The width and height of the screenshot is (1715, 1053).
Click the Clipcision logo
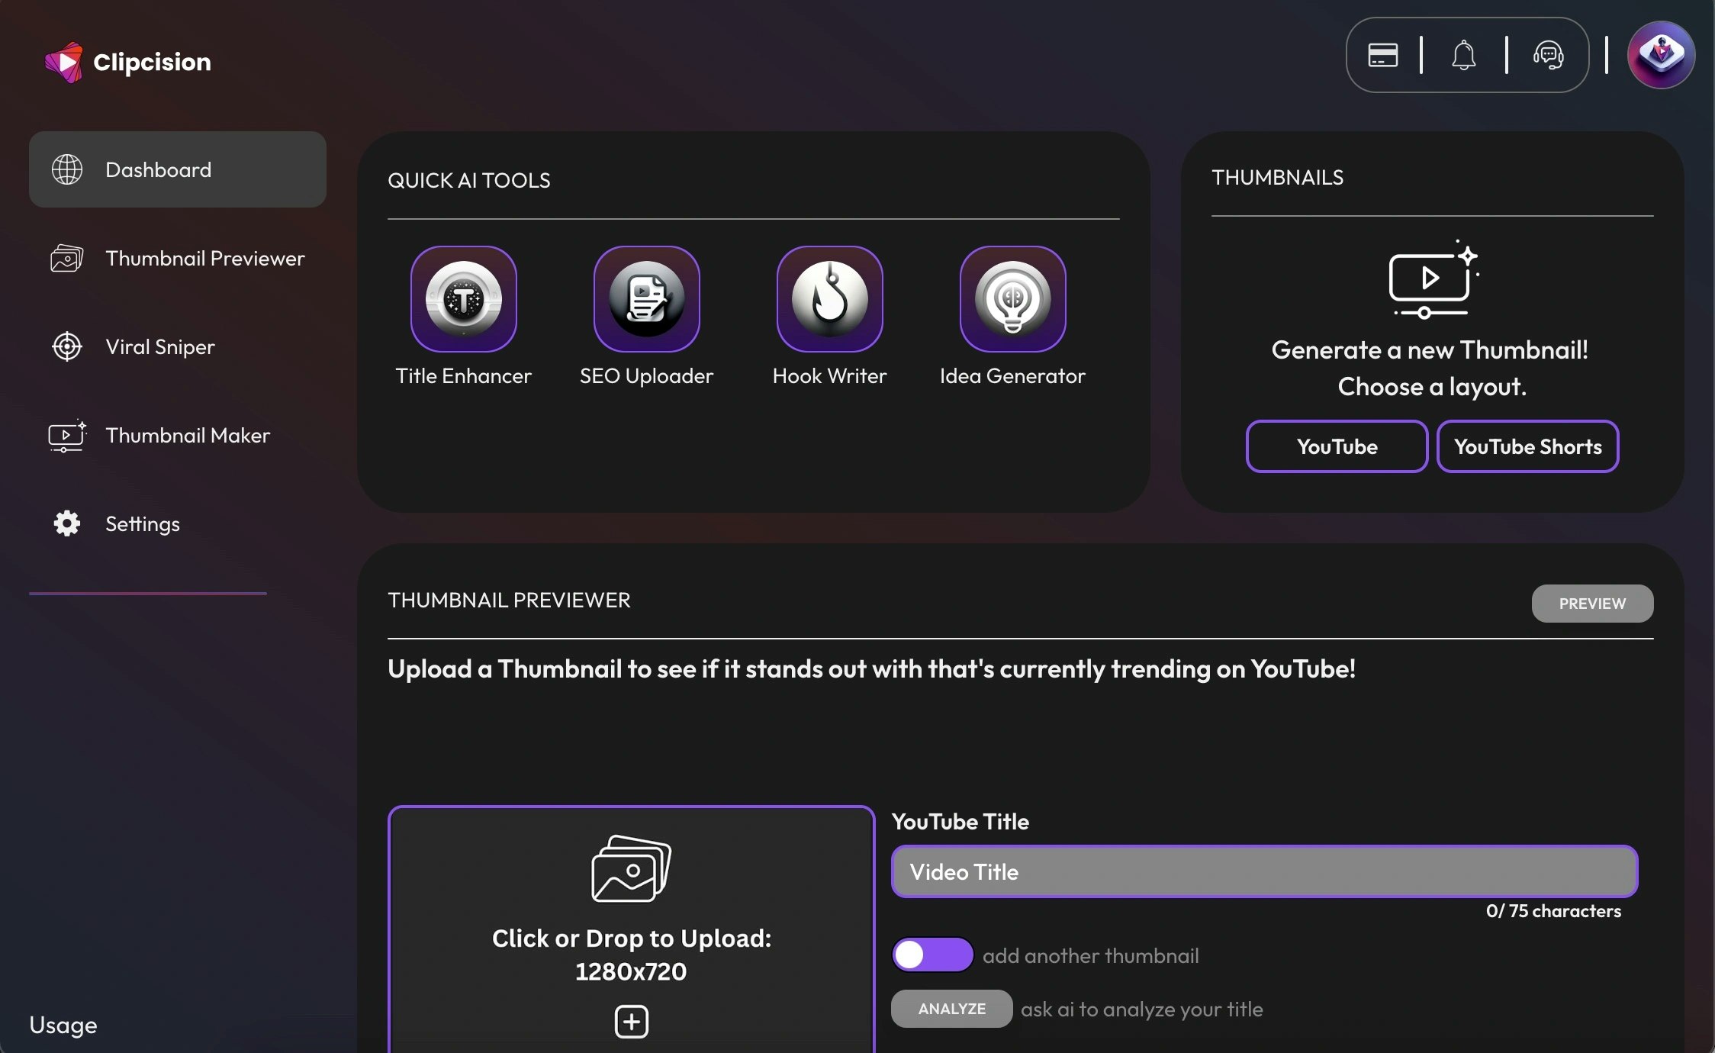pos(128,61)
